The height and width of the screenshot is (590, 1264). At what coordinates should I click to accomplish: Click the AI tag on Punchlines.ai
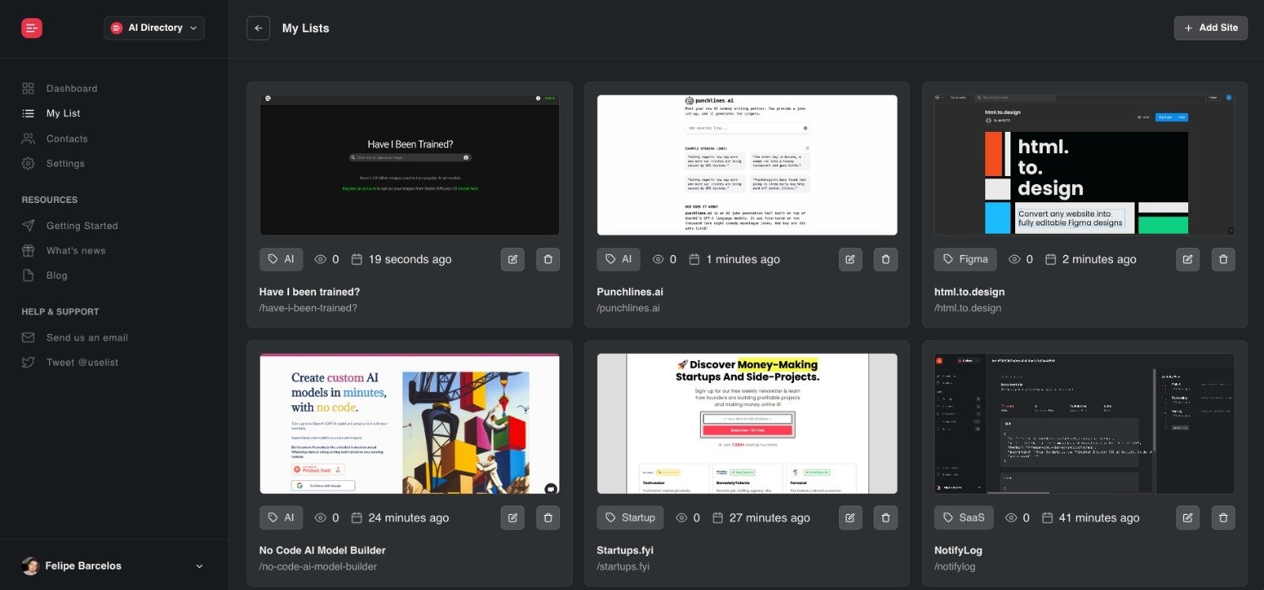pos(619,259)
